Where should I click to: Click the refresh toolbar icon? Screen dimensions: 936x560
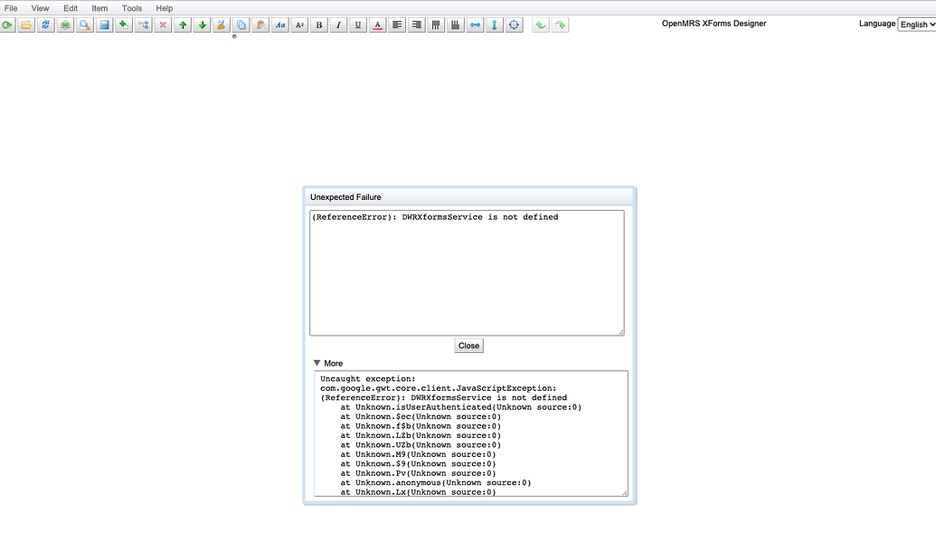click(x=45, y=25)
